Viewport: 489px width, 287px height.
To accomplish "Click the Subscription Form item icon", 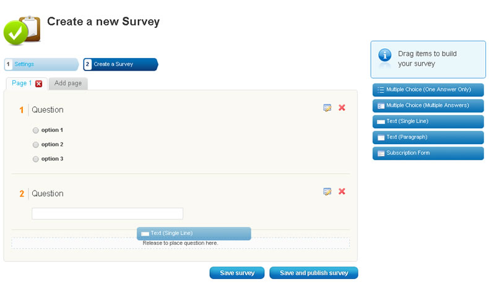I will 381,153.
